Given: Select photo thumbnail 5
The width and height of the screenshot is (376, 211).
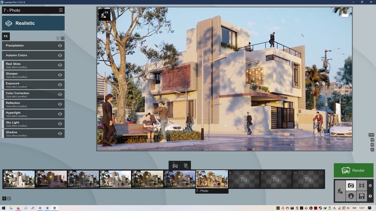Looking at the screenshot, I should pos(147,179).
